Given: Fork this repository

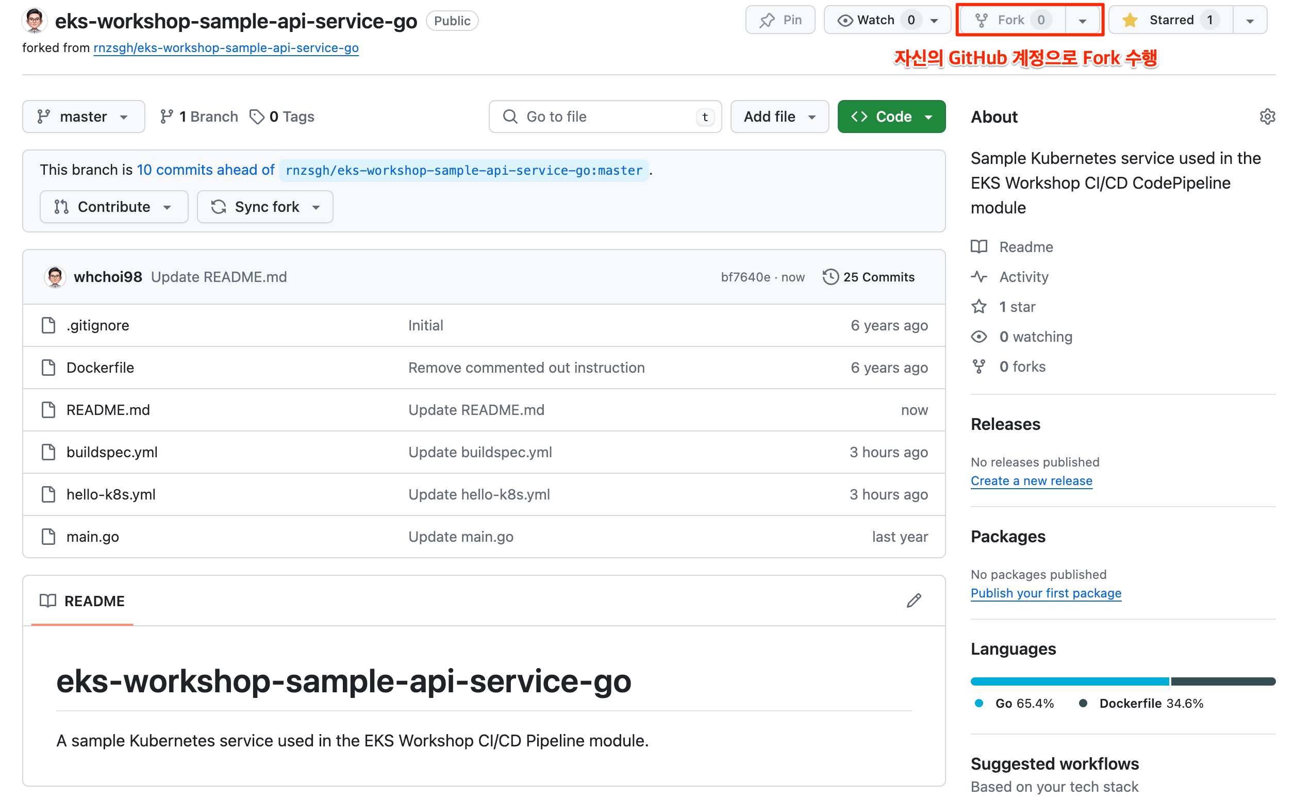Looking at the screenshot, I should 1013,20.
